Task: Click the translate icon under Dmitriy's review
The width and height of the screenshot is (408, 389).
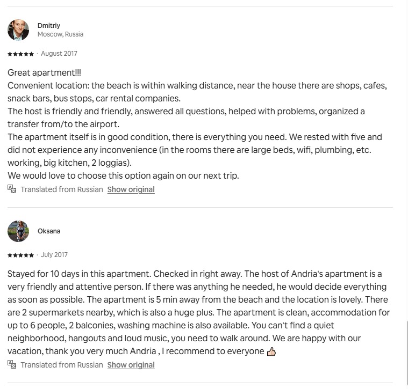Action: pyautogui.click(x=12, y=189)
